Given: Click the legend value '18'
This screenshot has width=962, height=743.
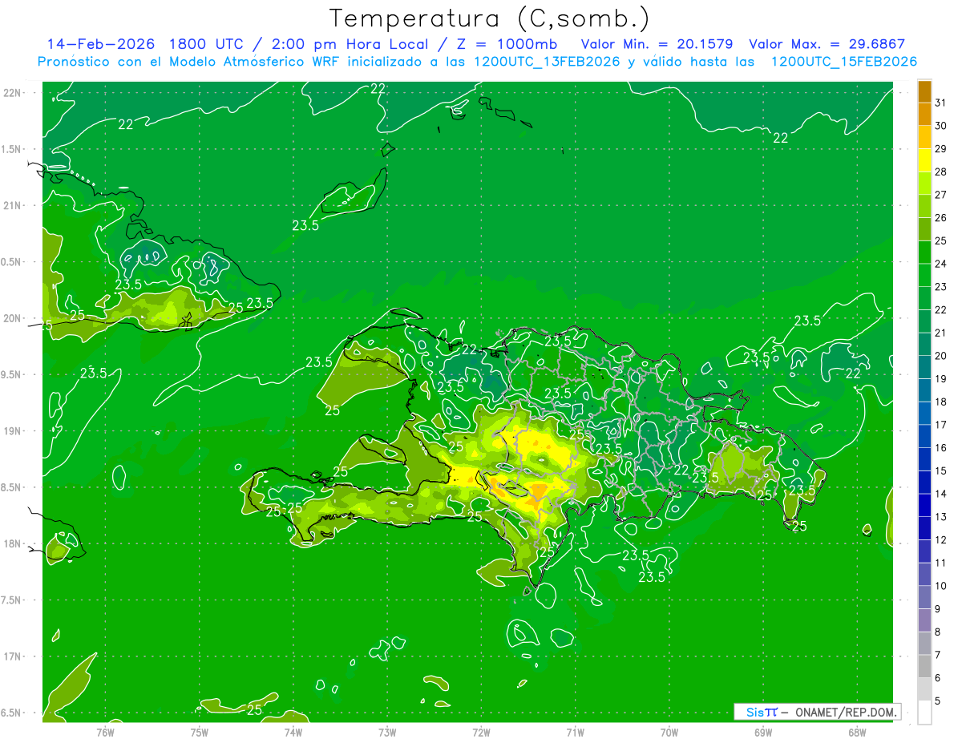Looking at the screenshot, I should point(941,402).
